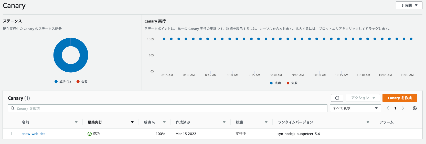The image size is (426, 144).
Task: Click Canary (1) table heading
Action: (19, 98)
